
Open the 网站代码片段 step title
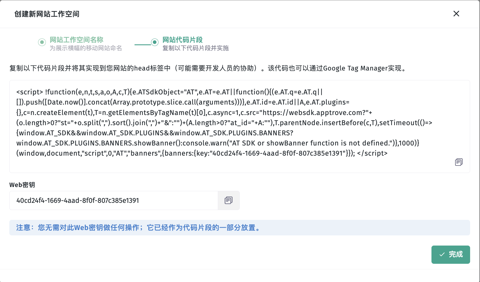(x=182, y=40)
